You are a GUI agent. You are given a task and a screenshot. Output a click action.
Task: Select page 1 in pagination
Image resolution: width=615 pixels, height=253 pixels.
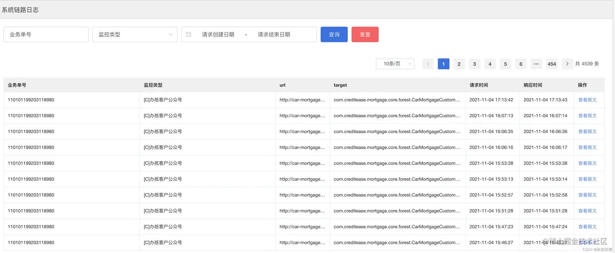coord(443,64)
